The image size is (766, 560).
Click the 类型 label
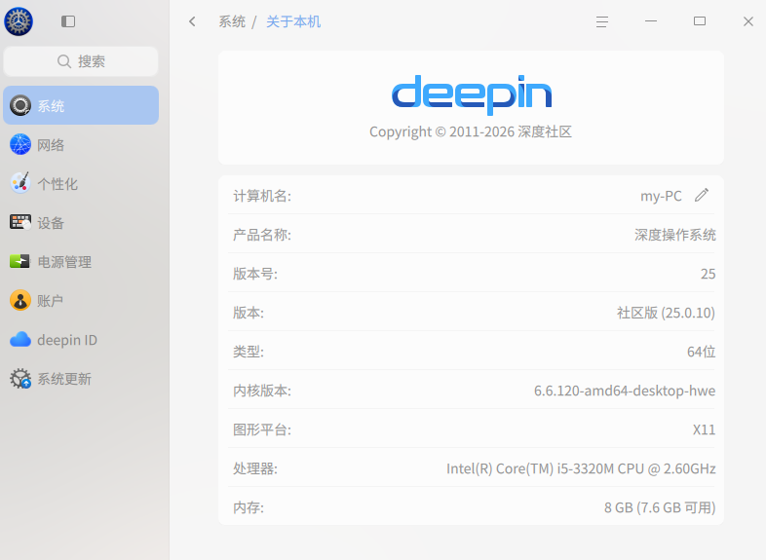tap(249, 352)
